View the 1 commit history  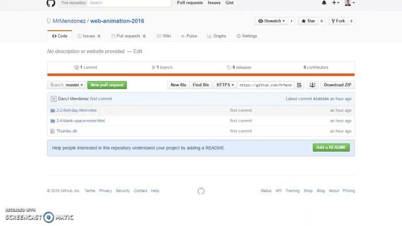pos(85,67)
